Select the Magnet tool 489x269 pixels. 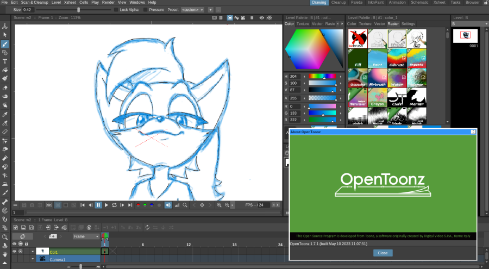click(x=5, y=167)
